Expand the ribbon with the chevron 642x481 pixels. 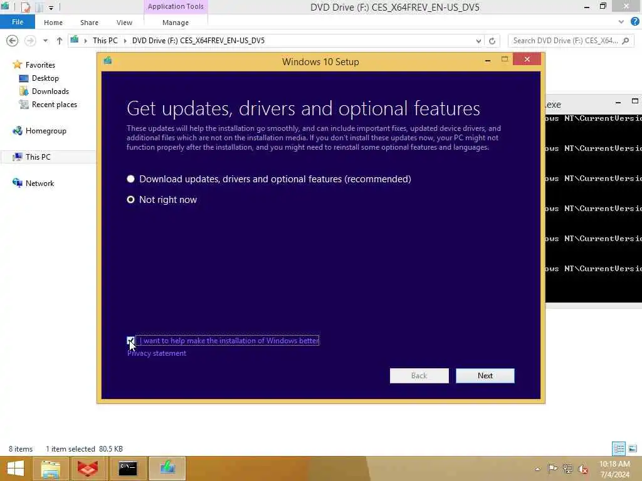click(x=621, y=22)
